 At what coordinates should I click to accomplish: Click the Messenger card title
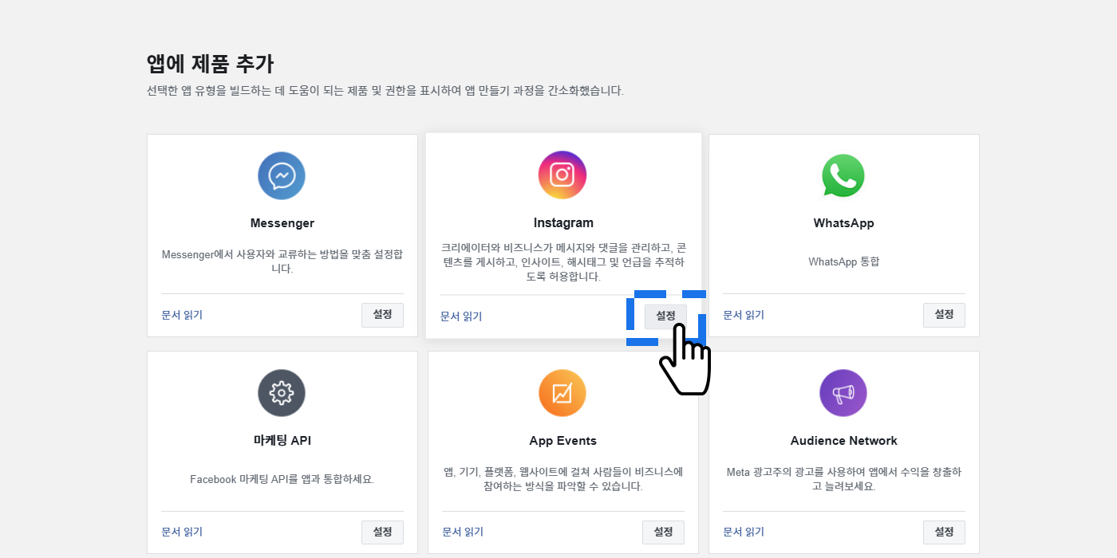[282, 223]
